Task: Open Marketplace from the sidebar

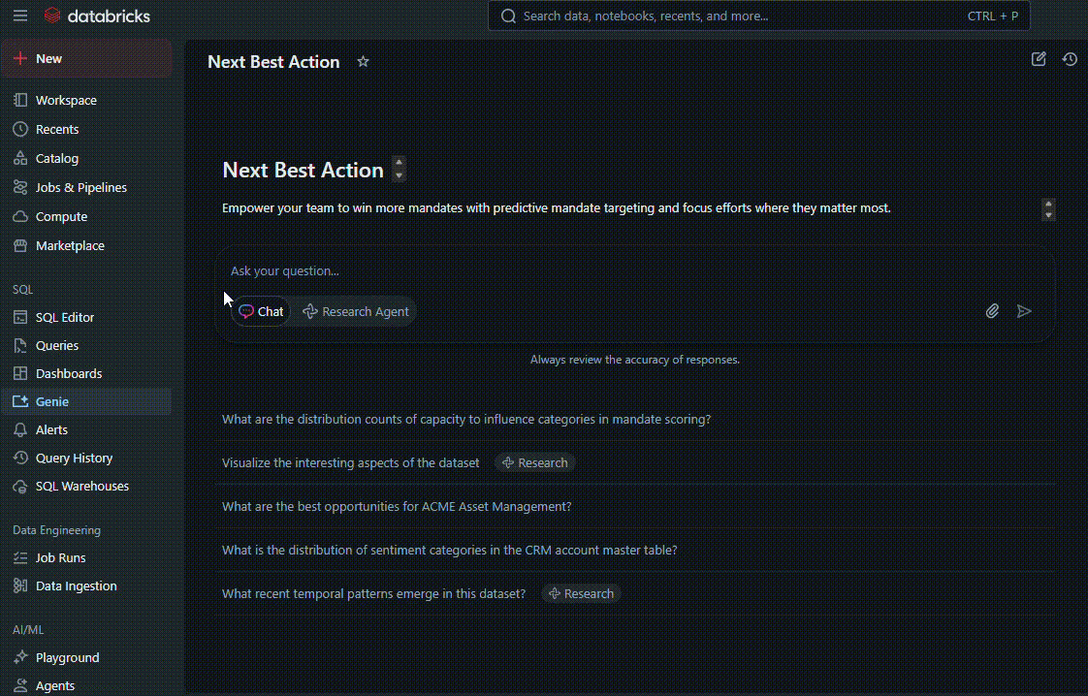Action: click(x=70, y=245)
